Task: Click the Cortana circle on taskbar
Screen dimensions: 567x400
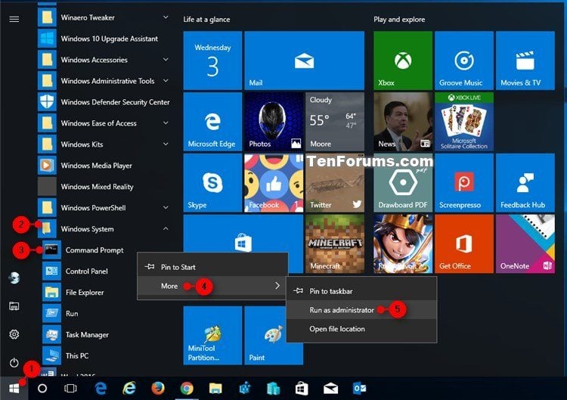Action: (x=42, y=389)
